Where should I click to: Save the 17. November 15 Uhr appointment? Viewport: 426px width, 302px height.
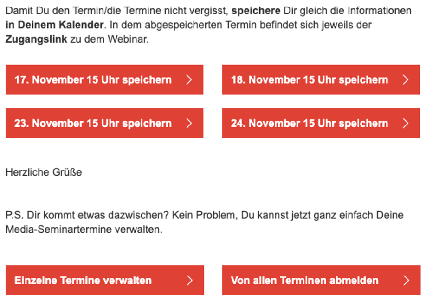click(104, 80)
